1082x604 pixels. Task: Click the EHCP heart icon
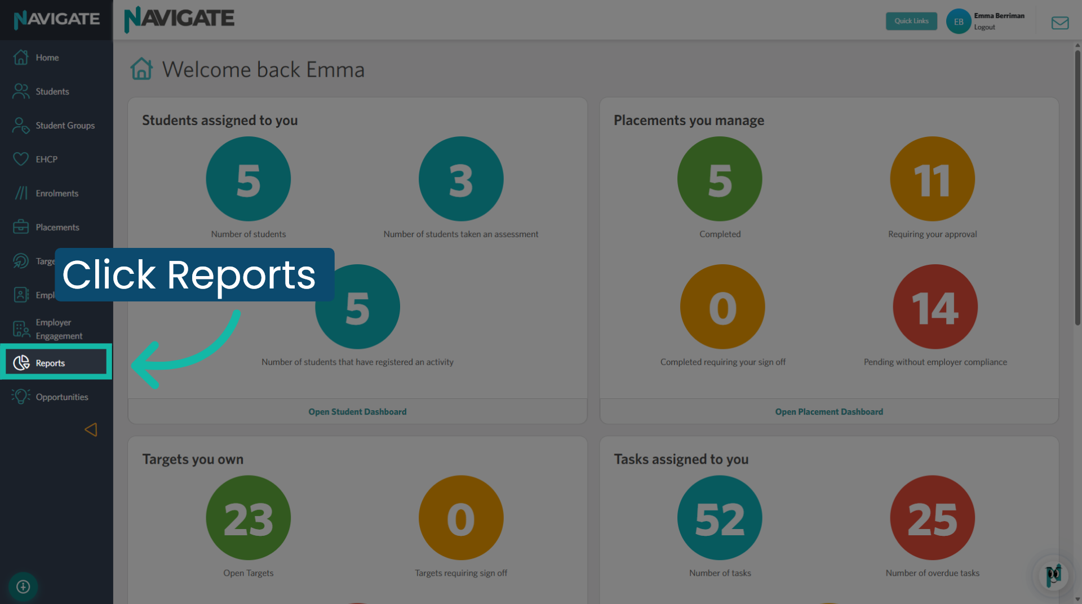click(21, 159)
